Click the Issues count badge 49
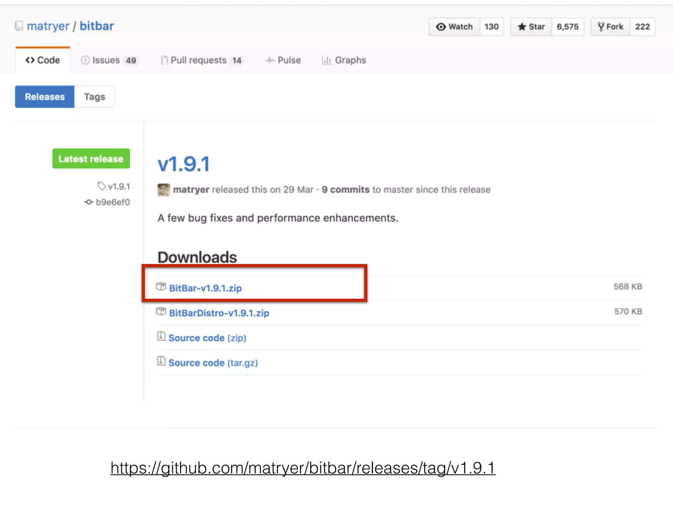This screenshot has height=505, width=673. pos(131,60)
